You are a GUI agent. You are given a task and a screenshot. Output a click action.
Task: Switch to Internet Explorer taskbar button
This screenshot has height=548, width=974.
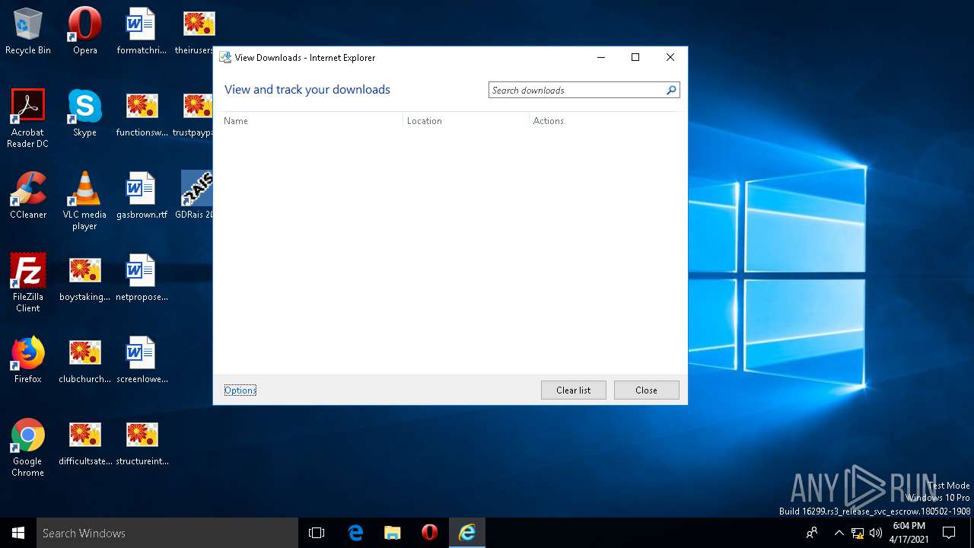tap(467, 533)
